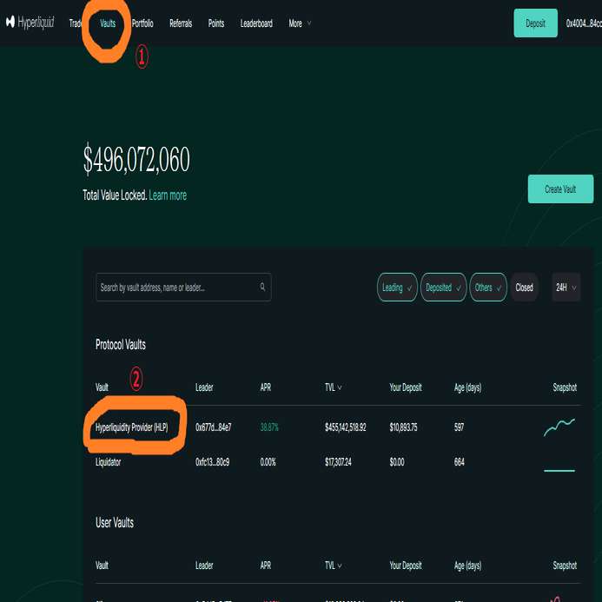602x602 pixels.
Task: Sort User Vaults by TVL
Action: (334, 566)
